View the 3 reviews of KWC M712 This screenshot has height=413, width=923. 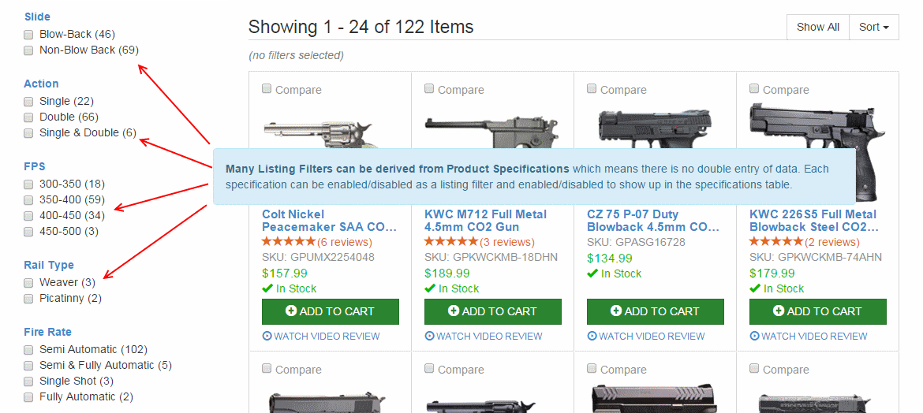[506, 243]
